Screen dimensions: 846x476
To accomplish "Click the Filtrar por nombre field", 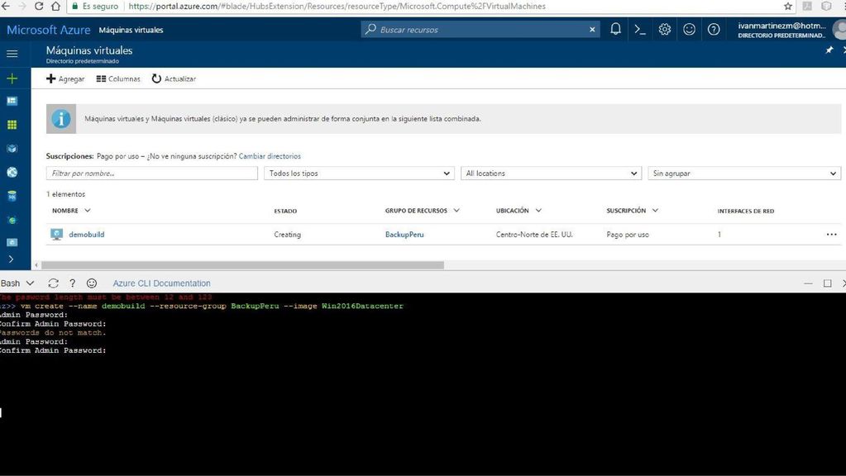I will click(151, 173).
